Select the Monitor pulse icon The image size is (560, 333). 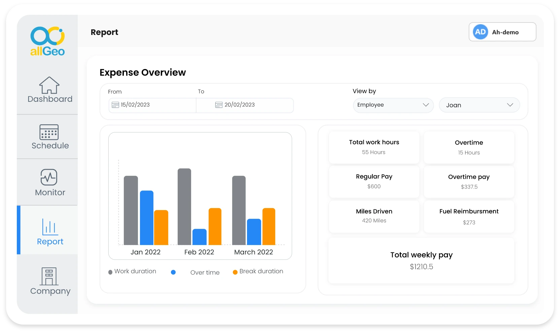click(49, 177)
